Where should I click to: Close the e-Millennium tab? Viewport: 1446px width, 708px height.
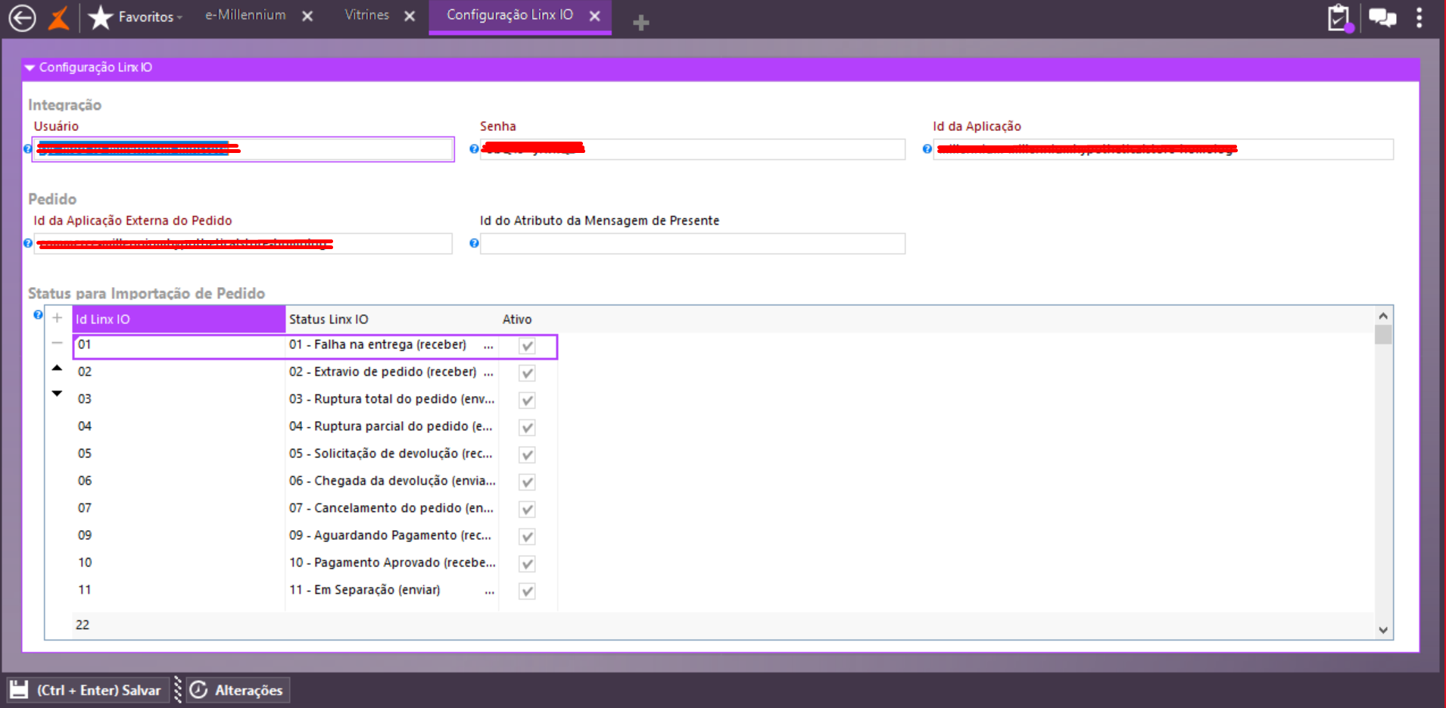tap(307, 16)
